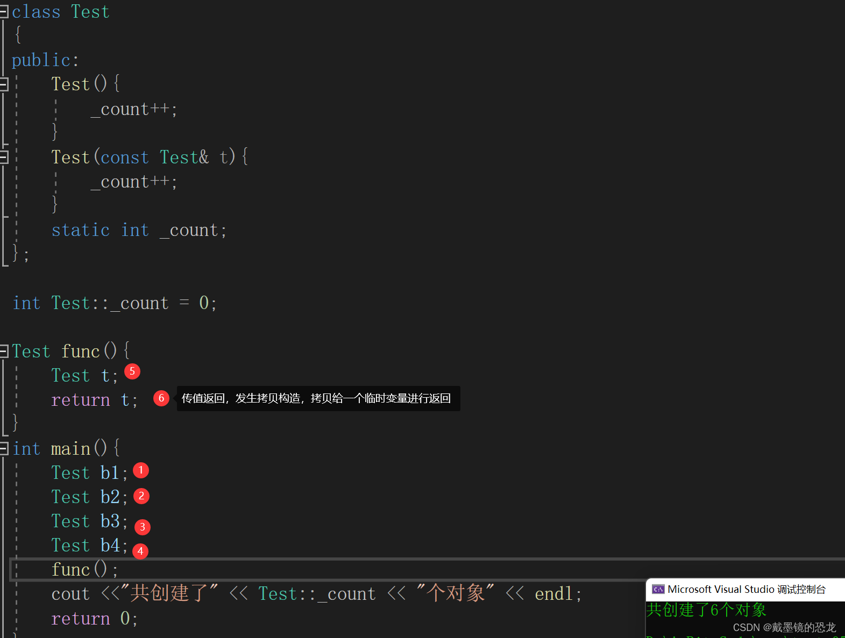Image resolution: width=845 pixels, height=638 pixels.
Task: Click "_count++;" in the default constructor
Action: pos(134,109)
